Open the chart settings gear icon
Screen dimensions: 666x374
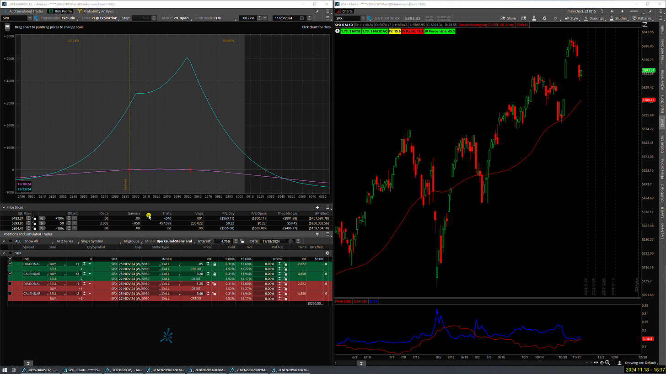click(x=544, y=18)
